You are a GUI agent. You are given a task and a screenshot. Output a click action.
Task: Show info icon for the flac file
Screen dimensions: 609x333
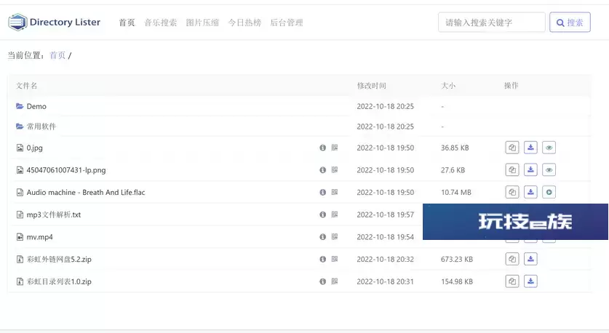pos(322,192)
